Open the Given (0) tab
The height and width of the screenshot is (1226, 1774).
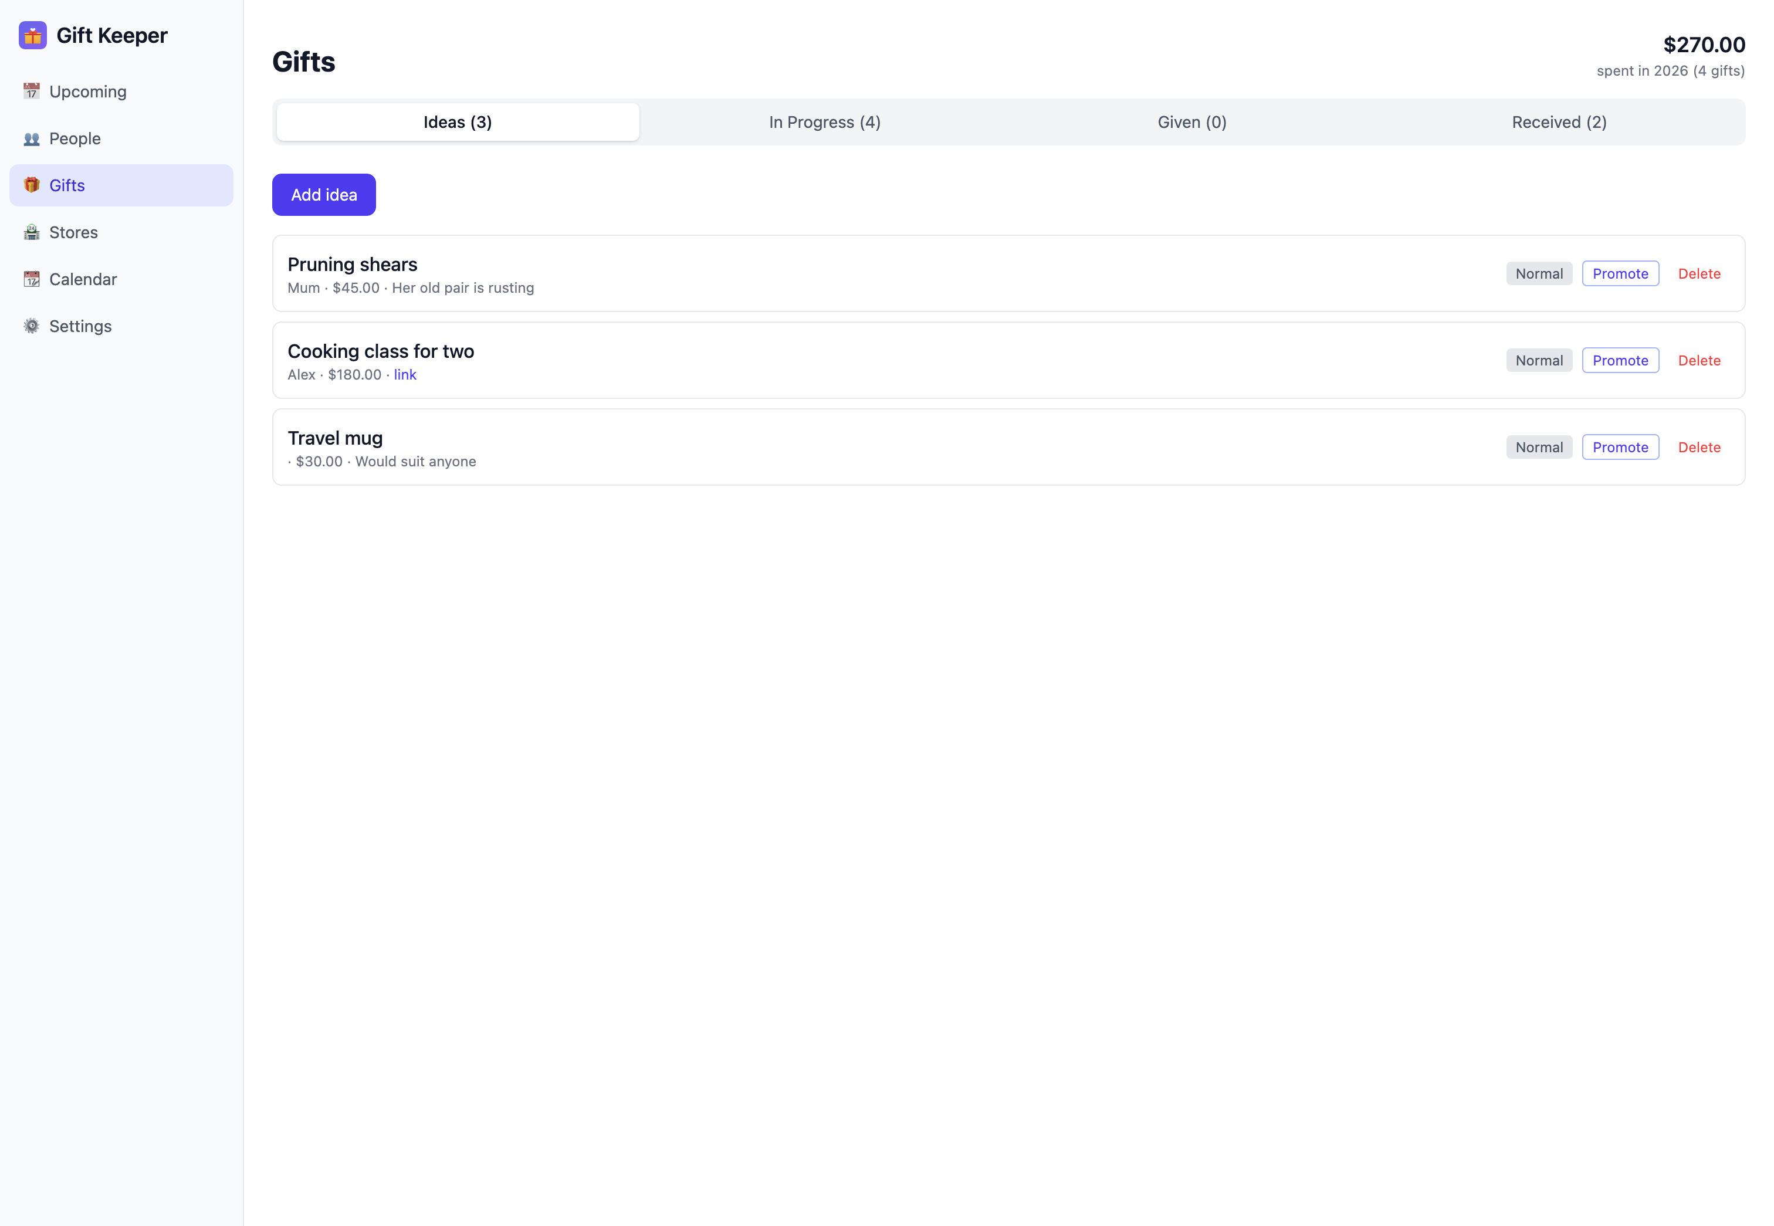click(1193, 122)
